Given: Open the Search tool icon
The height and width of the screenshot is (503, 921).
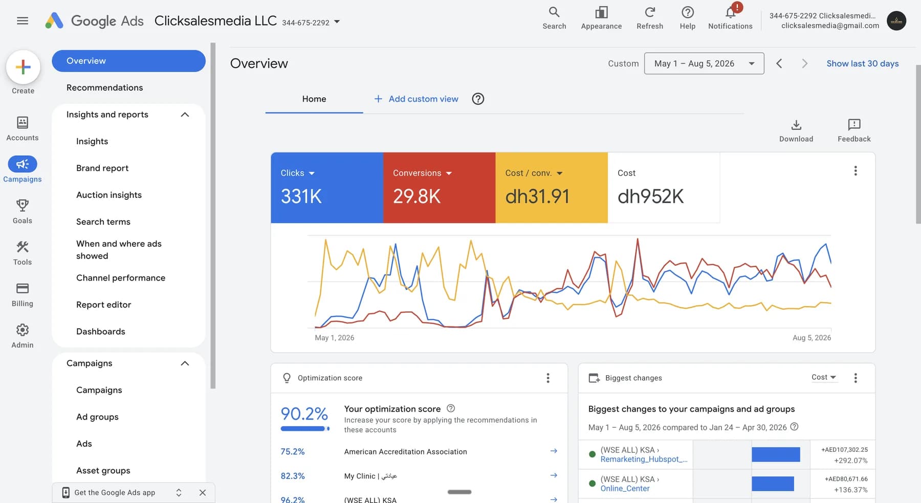Looking at the screenshot, I should 554,18.
